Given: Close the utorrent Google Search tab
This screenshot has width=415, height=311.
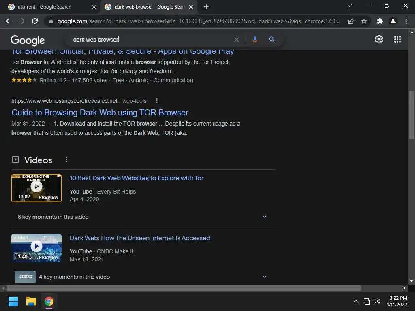Looking at the screenshot, I should tap(94, 7).
